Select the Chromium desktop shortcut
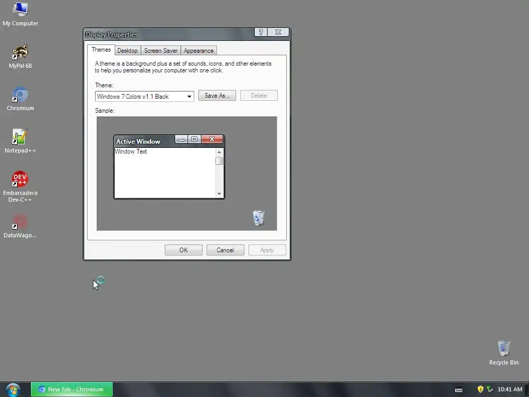This screenshot has width=529, height=397. click(20, 99)
